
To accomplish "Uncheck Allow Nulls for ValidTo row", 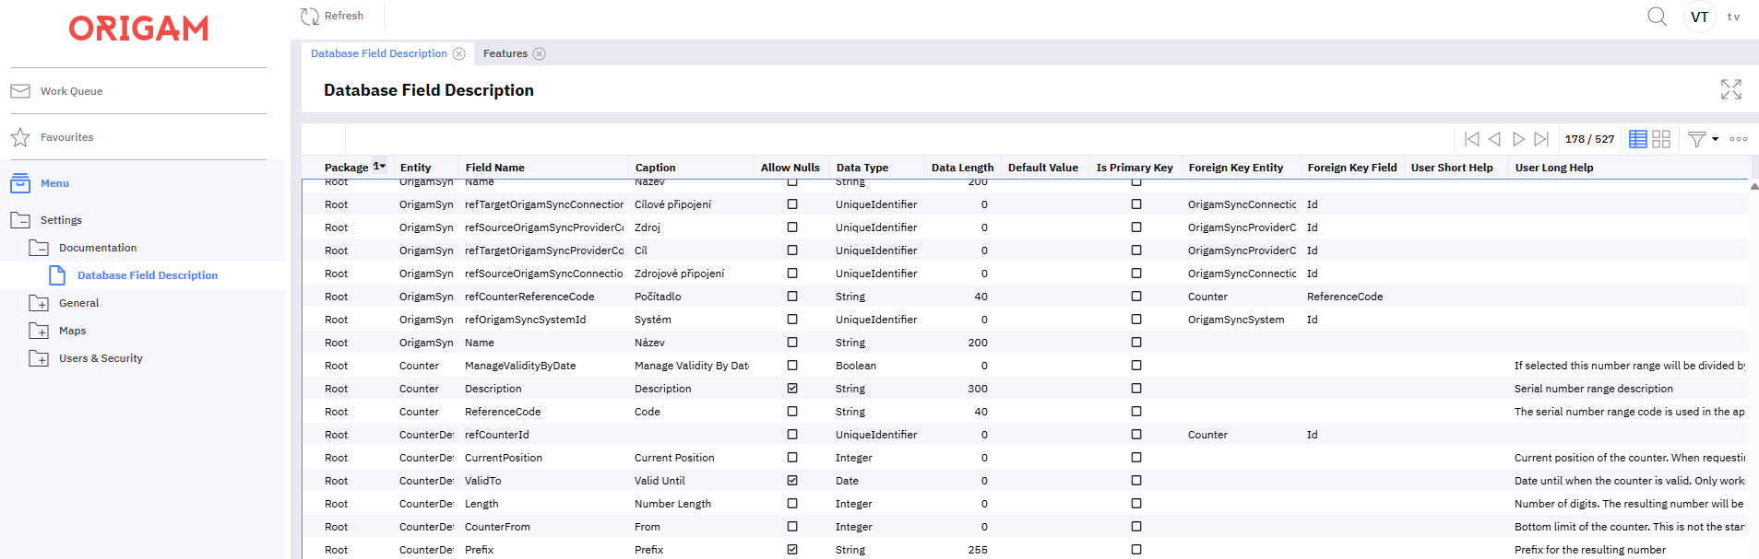I will point(792,481).
